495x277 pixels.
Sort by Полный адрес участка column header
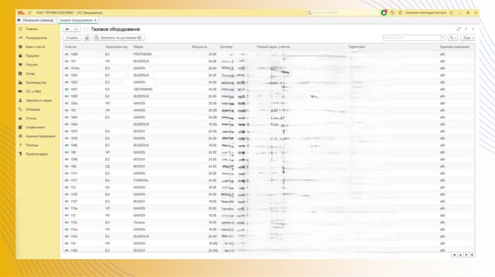pos(274,47)
